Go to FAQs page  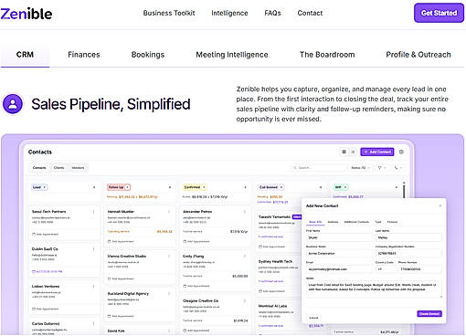tap(272, 13)
